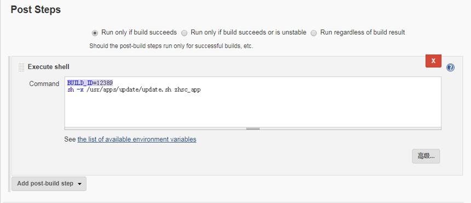The image size is (471, 203).
Task: Select 'Run regardless of build result' radio
Action: coord(314,33)
